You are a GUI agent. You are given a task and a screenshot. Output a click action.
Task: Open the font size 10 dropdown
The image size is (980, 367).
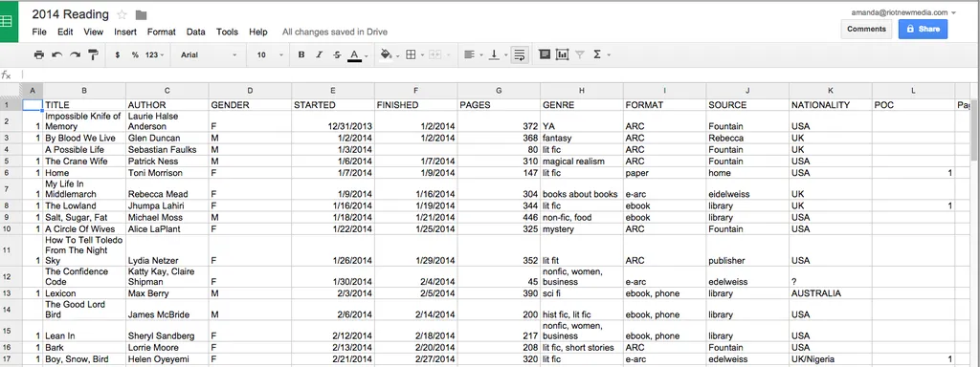270,54
